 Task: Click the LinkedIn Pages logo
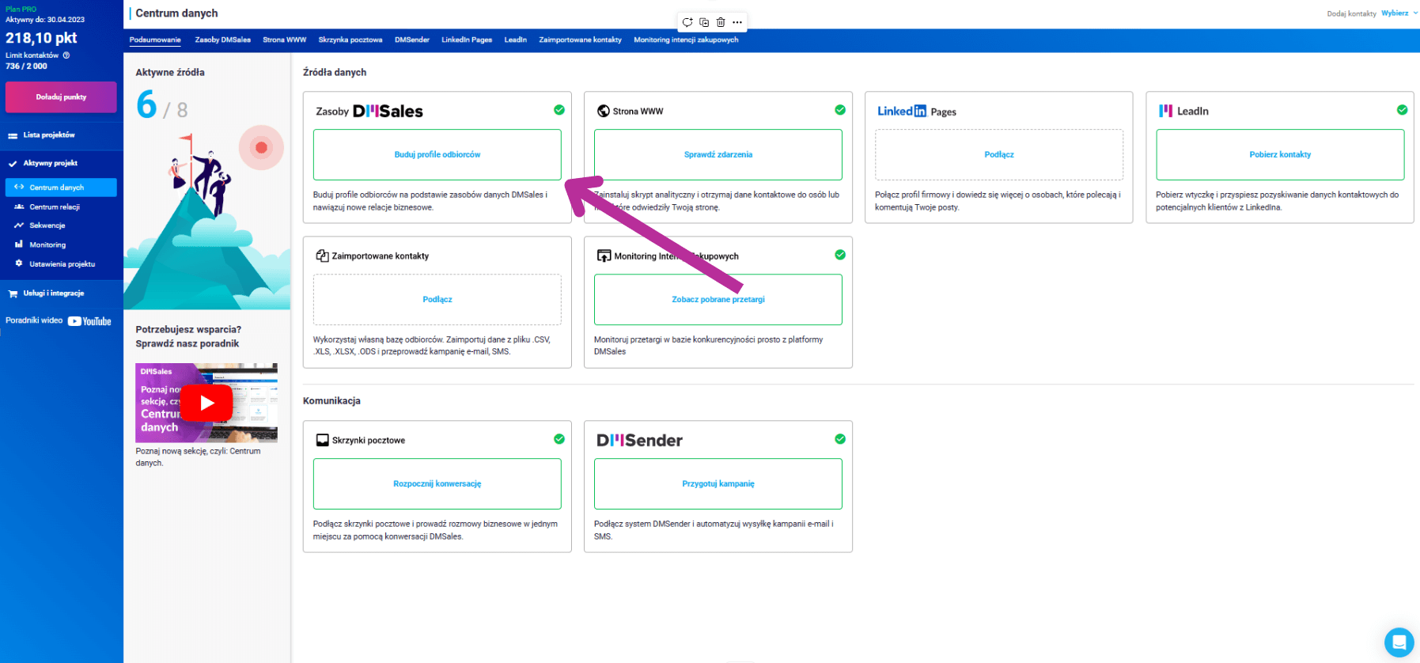click(x=917, y=112)
